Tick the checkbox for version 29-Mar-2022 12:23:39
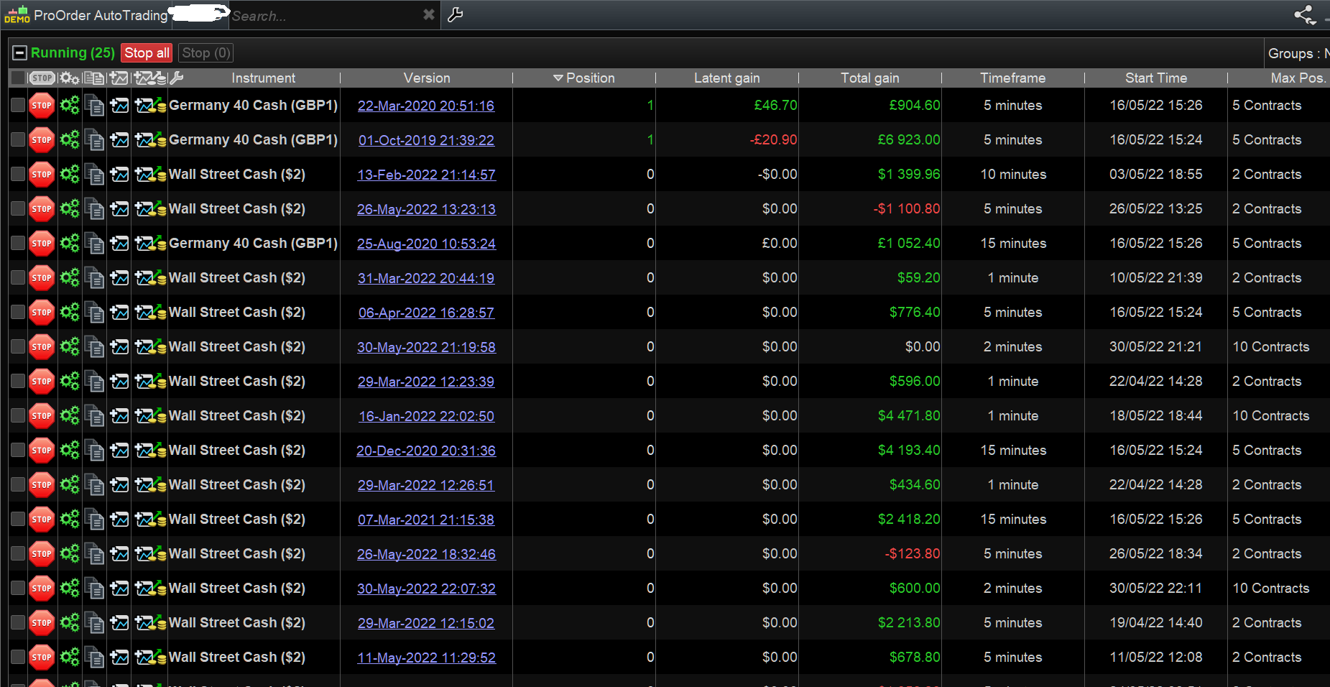 (x=18, y=382)
